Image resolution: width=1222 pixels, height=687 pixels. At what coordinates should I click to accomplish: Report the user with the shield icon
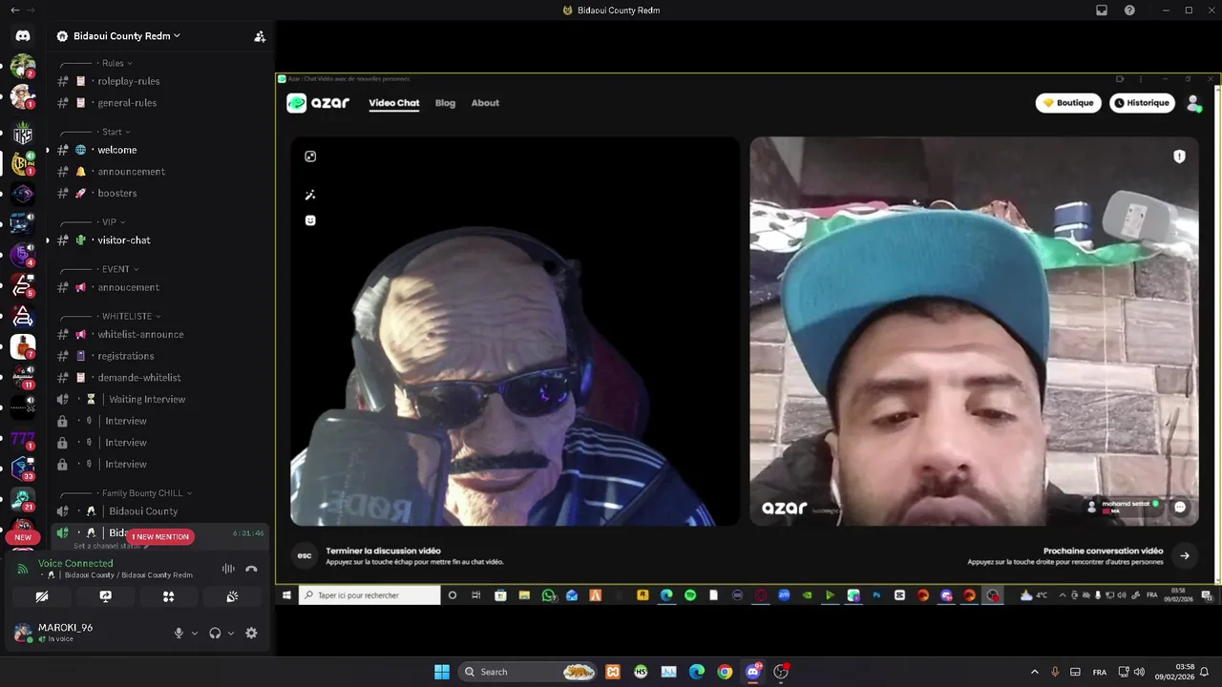(x=1179, y=156)
